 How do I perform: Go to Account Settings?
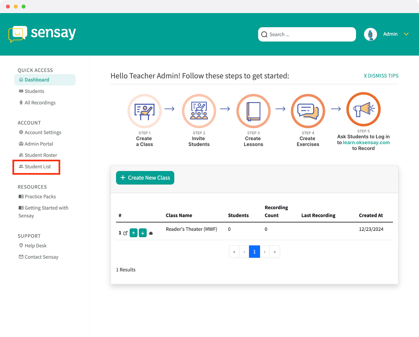40,132
